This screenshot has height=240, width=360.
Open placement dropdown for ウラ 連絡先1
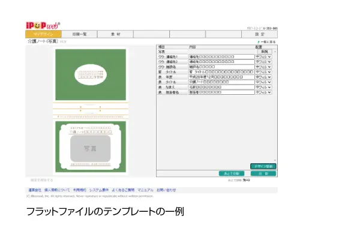click(x=263, y=57)
